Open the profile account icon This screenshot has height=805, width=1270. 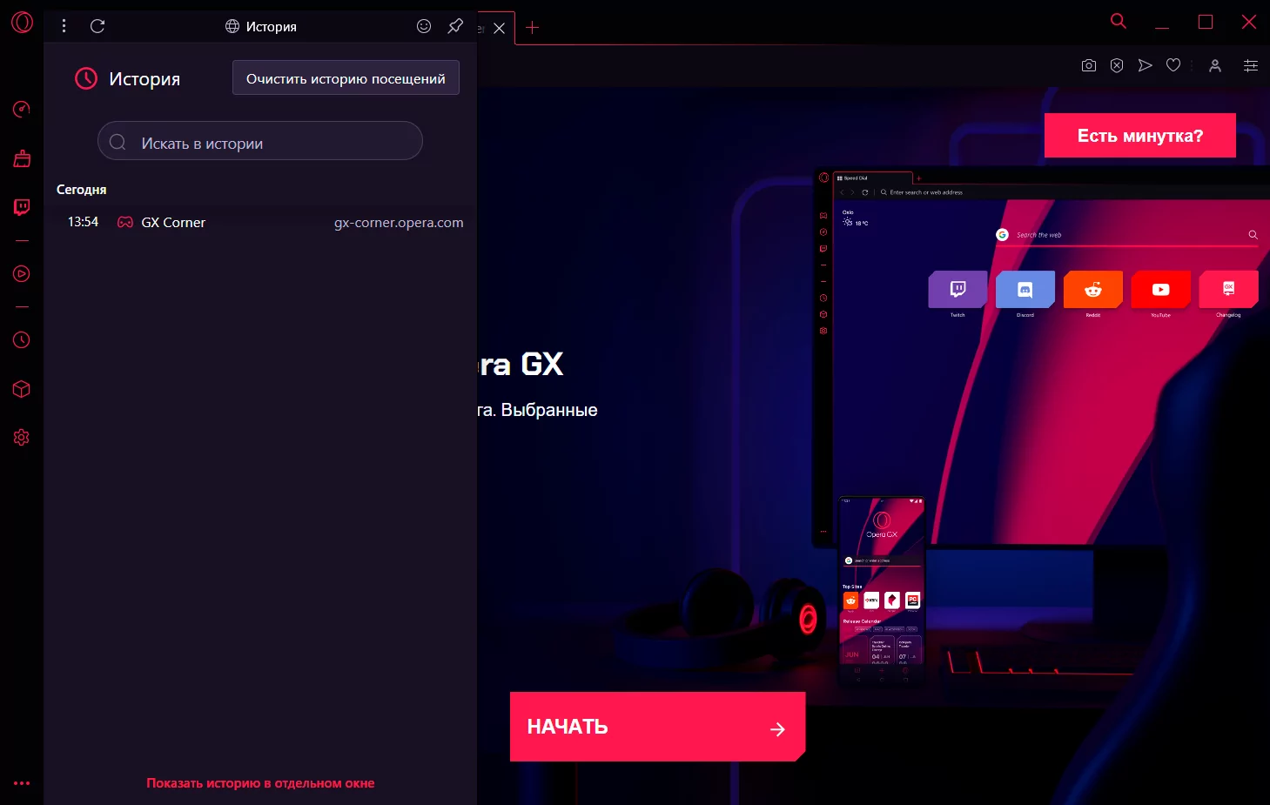[1215, 65]
